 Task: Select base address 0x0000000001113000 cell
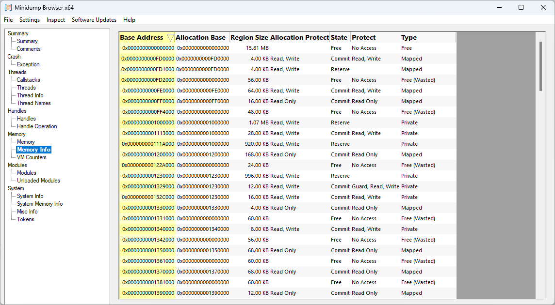[x=147, y=133]
